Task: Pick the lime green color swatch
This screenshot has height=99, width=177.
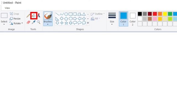Action: (x=170, y=19)
